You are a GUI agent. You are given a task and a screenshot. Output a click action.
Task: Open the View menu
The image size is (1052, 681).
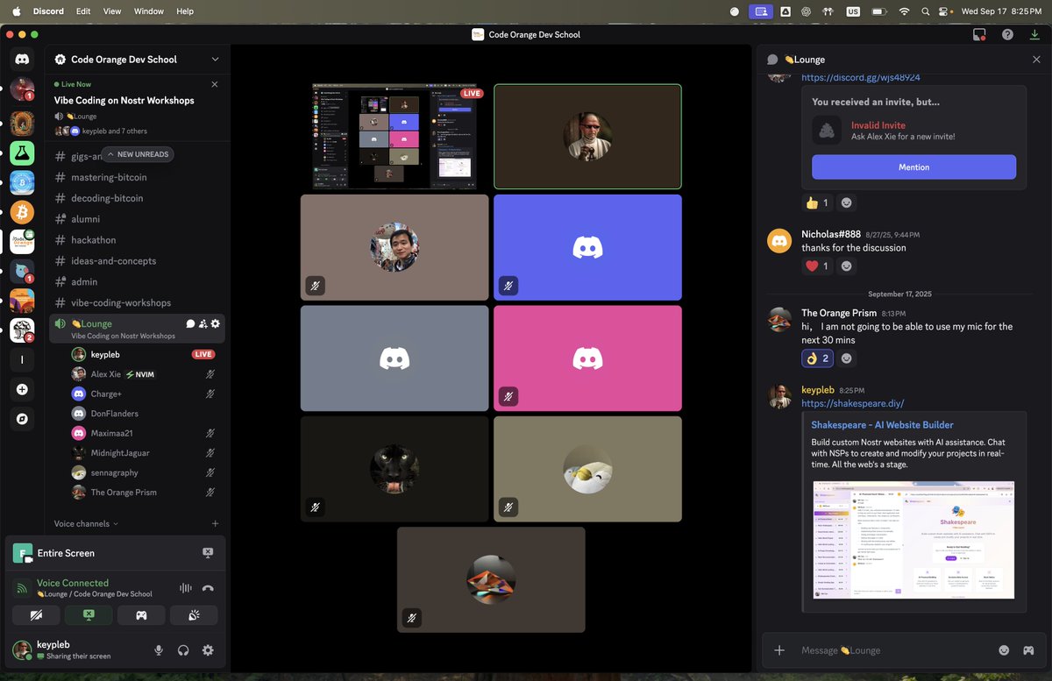click(112, 11)
